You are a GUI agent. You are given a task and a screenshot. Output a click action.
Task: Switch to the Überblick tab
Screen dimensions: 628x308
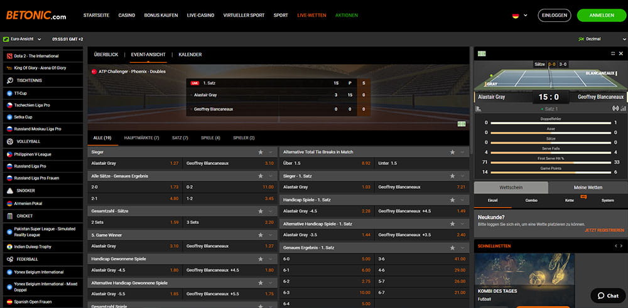pyautogui.click(x=106, y=55)
